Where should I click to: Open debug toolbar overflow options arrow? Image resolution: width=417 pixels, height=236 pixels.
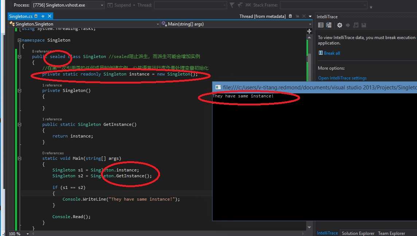(371, 7)
